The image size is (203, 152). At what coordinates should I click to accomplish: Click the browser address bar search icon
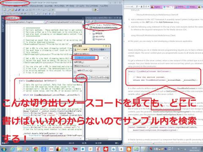click(x=137, y=7)
